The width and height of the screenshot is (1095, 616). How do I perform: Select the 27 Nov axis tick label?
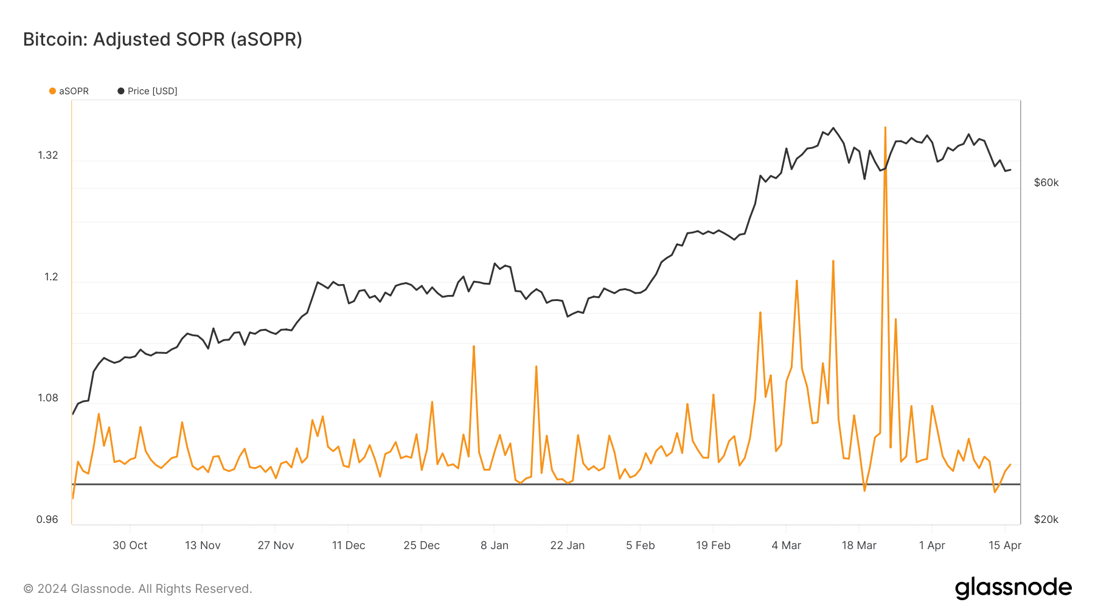[x=276, y=545]
